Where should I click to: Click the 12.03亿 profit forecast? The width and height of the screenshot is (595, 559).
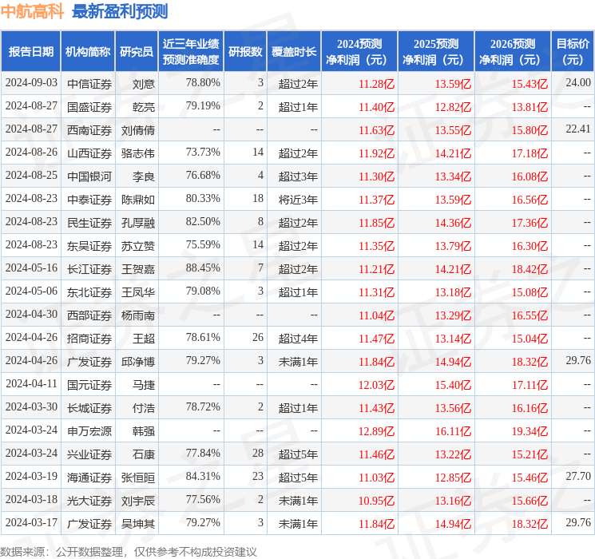(x=376, y=385)
